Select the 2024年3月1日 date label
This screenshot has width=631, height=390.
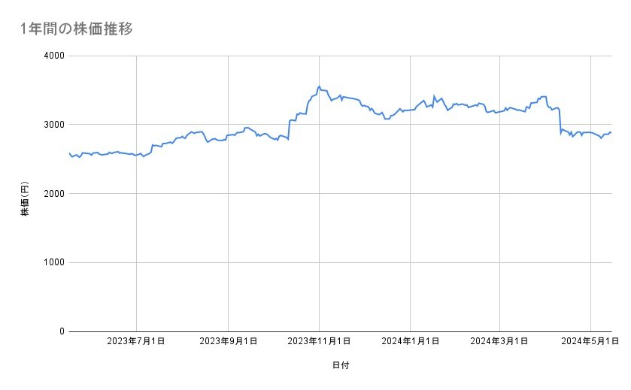point(499,342)
